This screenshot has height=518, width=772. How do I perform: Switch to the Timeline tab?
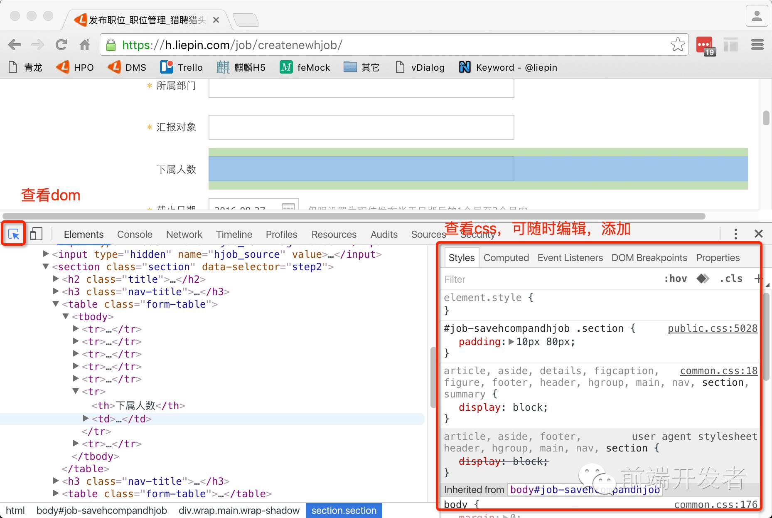(234, 234)
